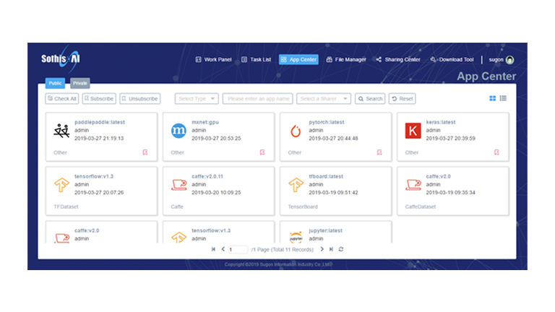Open the Select Type dropdown
555x312 pixels.
pos(196,98)
